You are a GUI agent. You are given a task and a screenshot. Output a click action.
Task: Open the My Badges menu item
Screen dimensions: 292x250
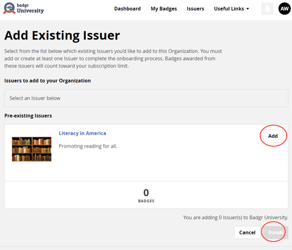164,9
